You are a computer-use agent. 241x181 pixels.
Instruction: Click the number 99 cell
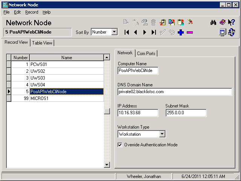tap(20, 98)
